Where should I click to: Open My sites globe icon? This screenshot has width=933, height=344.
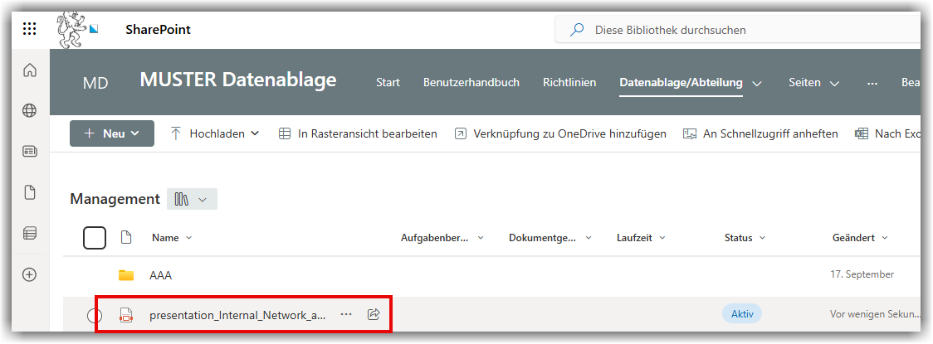click(30, 110)
